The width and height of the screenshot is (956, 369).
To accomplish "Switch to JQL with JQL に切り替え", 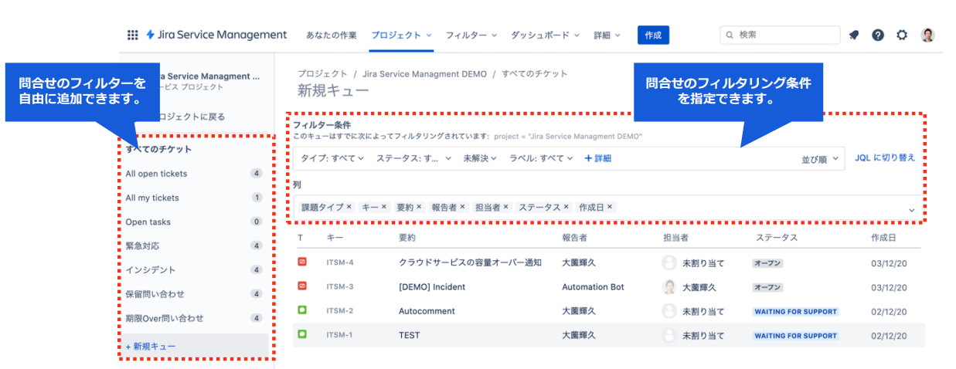I will coord(885,157).
